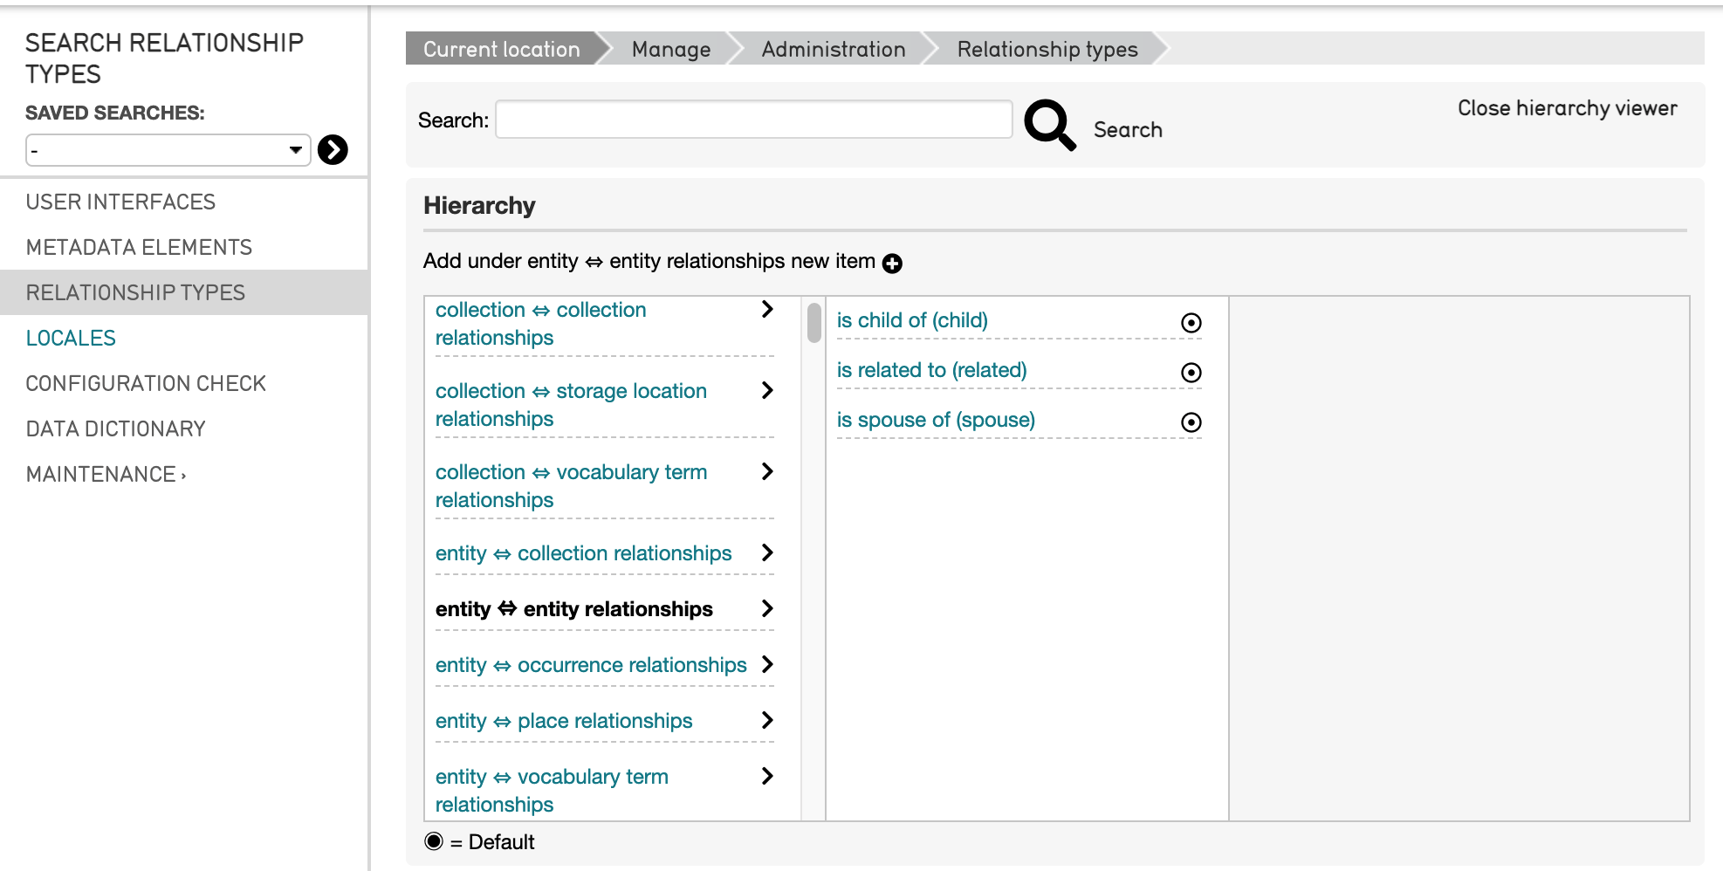1723x871 pixels.
Task: Click Close hierarchy viewer link
Action: click(1567, 108)
